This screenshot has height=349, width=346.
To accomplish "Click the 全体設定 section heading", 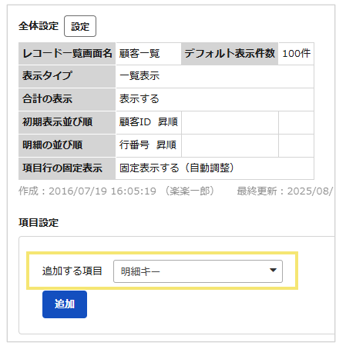I will point(39,26).
